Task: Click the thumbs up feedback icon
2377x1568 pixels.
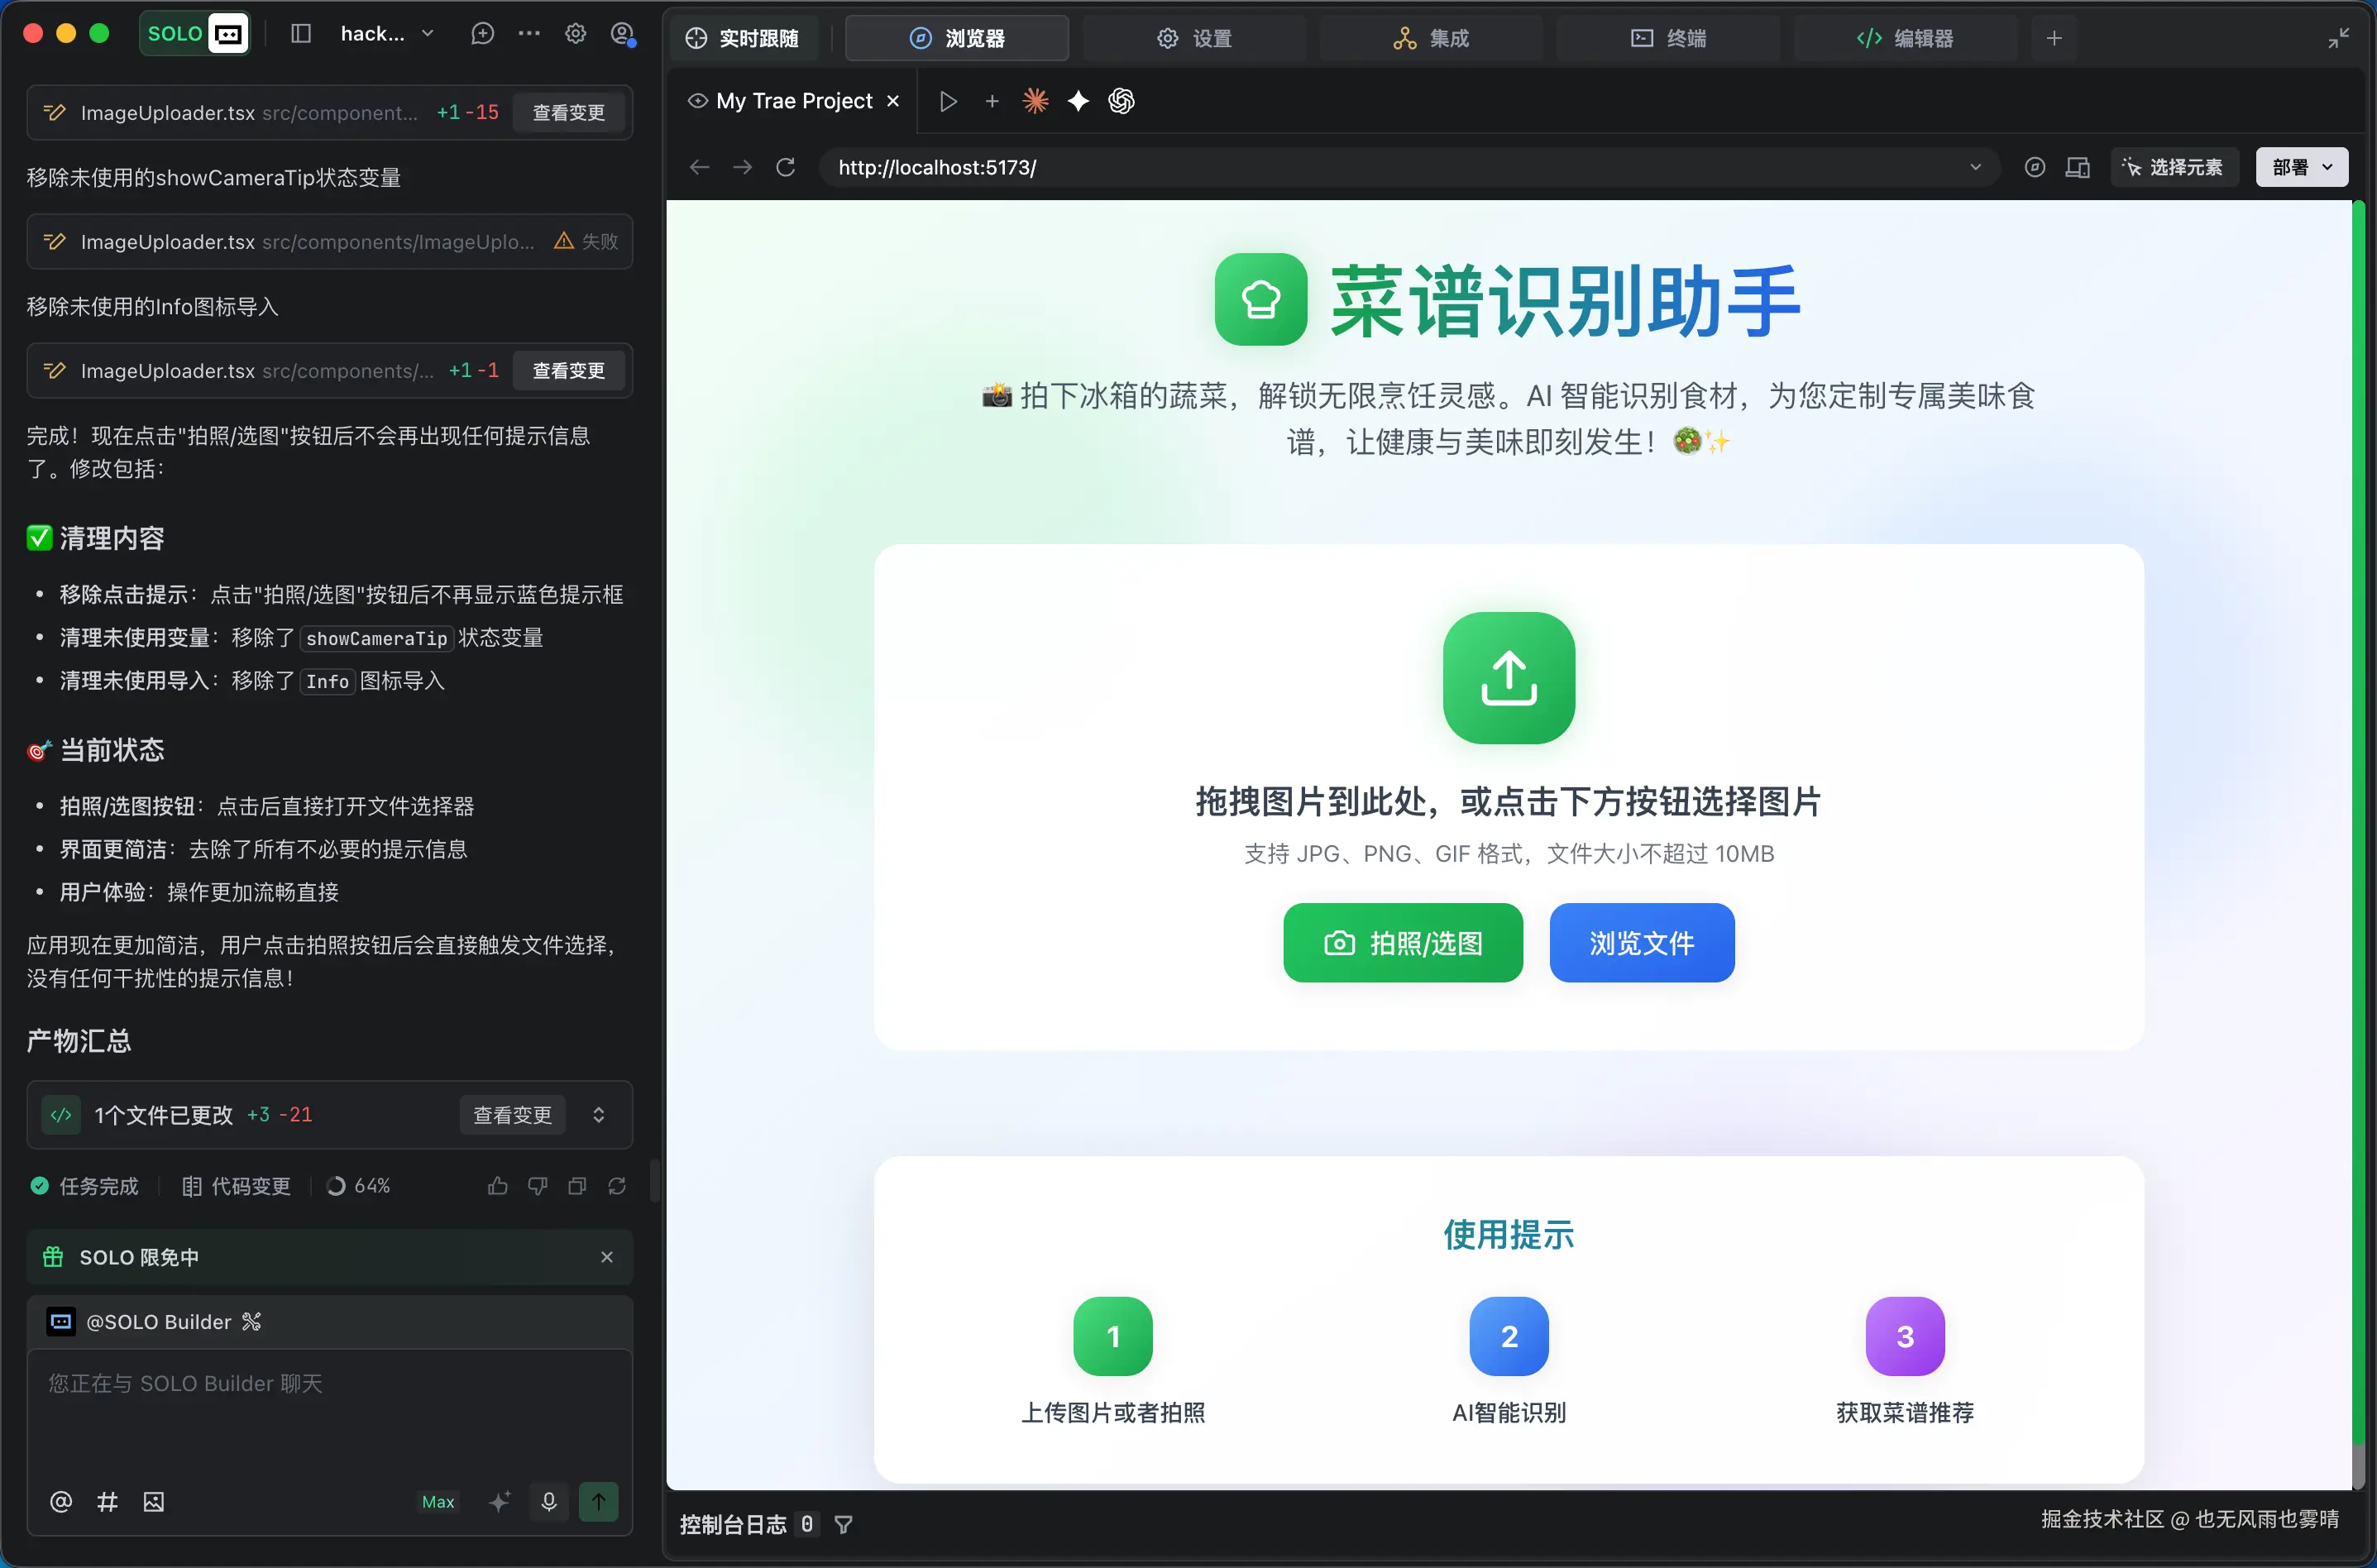Action: click(497, 1186)
